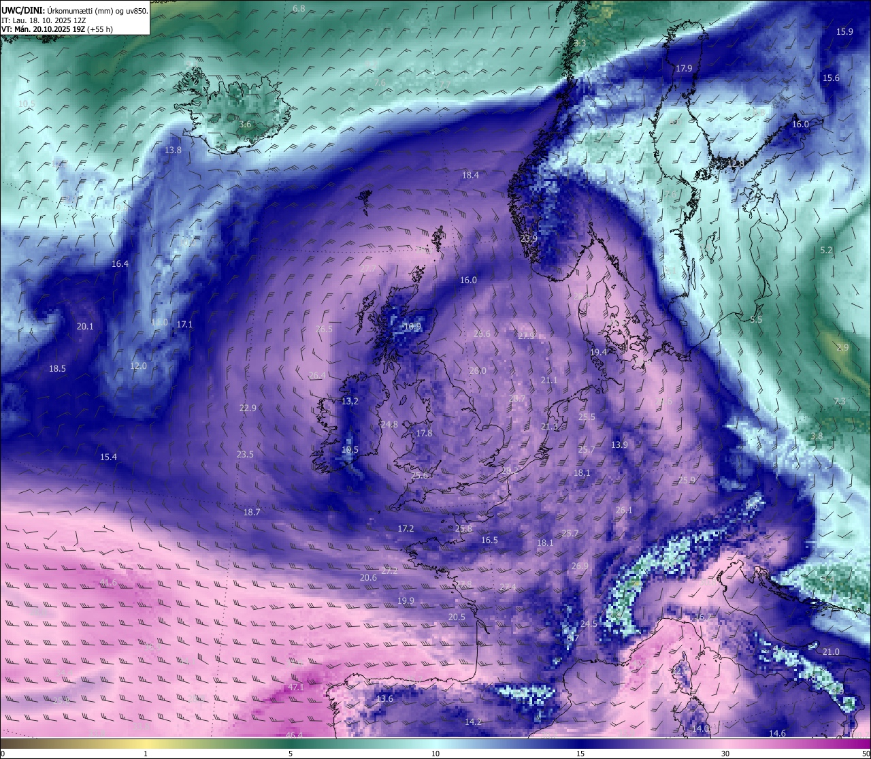Click the map value '2.9'
This screenshot has height=759, width=871.
[842, 347]
